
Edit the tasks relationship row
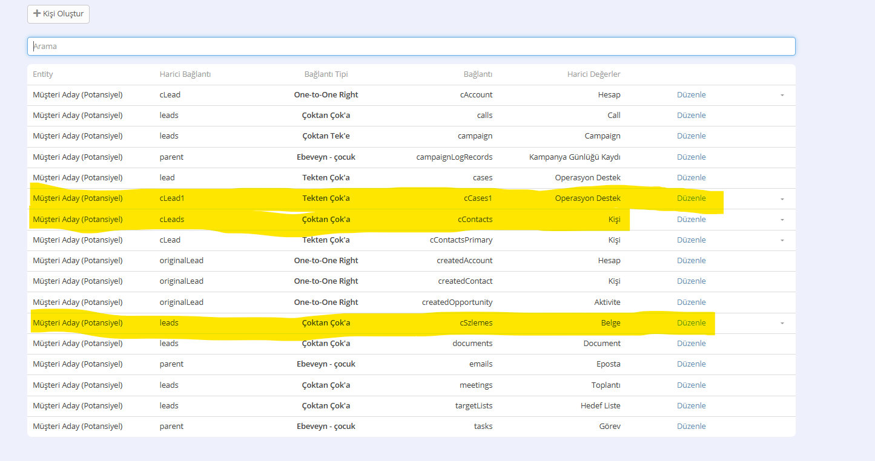tap(691, 427)
